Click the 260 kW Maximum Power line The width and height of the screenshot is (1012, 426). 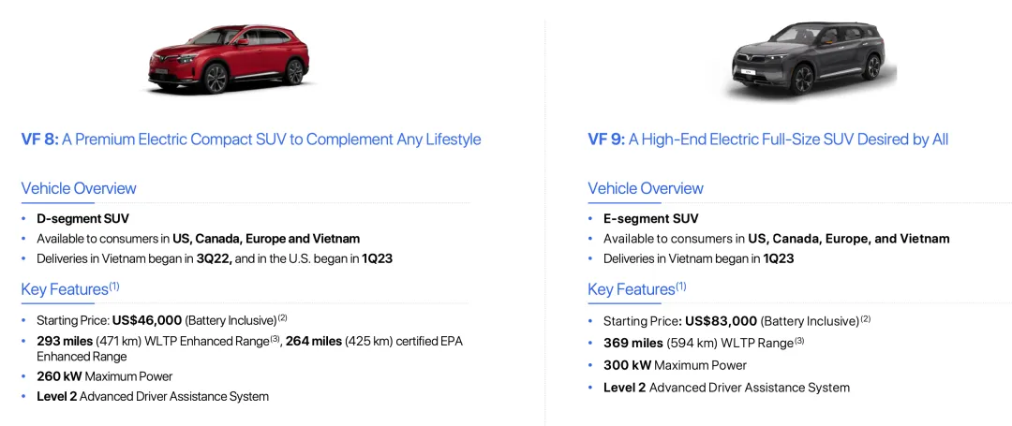105,376
